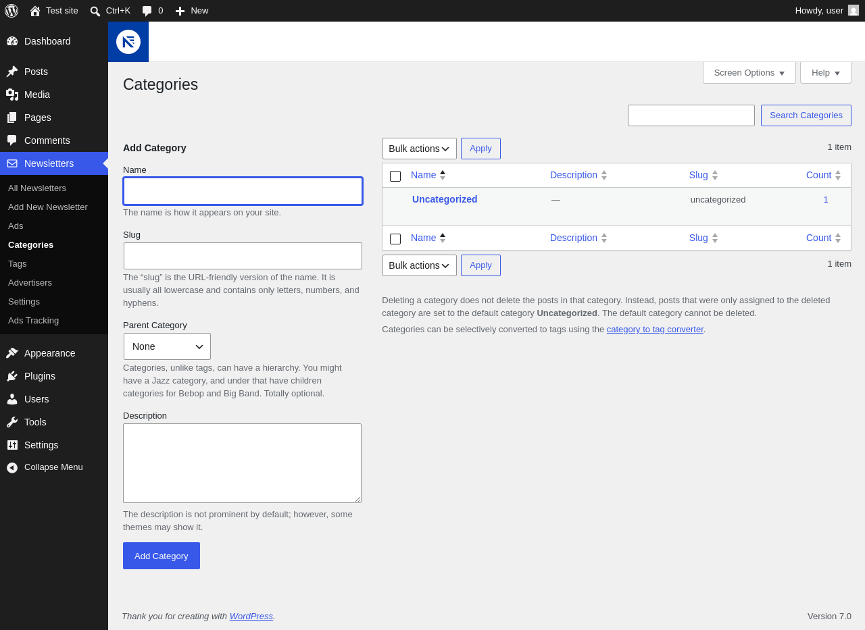The width and height of the screenshot is (865, 630).
Task: Click sort arrows beside bottom Count header
Action: (838, 238)
